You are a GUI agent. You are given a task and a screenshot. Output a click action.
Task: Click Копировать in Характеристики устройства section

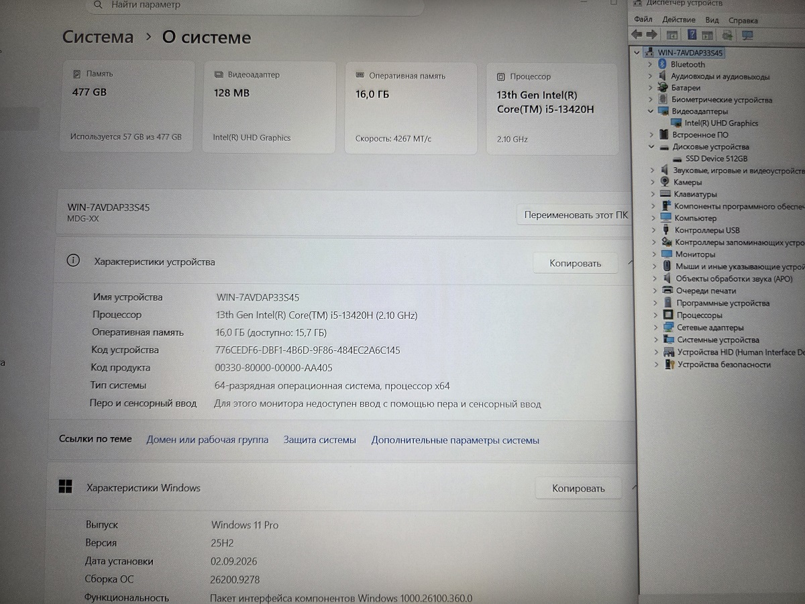click(x=575, y=263)
